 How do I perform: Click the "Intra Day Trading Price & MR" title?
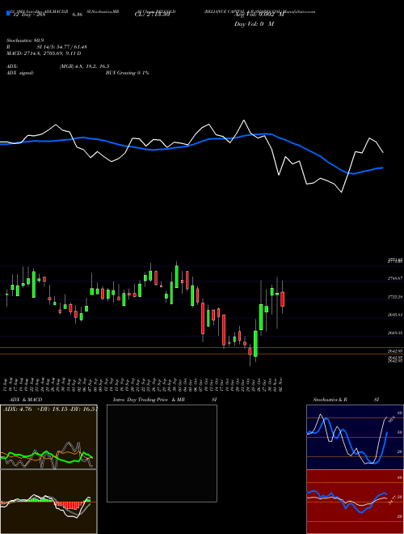click(149, 400)
